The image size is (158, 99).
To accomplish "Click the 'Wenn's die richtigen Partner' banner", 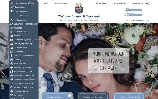I will [x=109, y=61].
